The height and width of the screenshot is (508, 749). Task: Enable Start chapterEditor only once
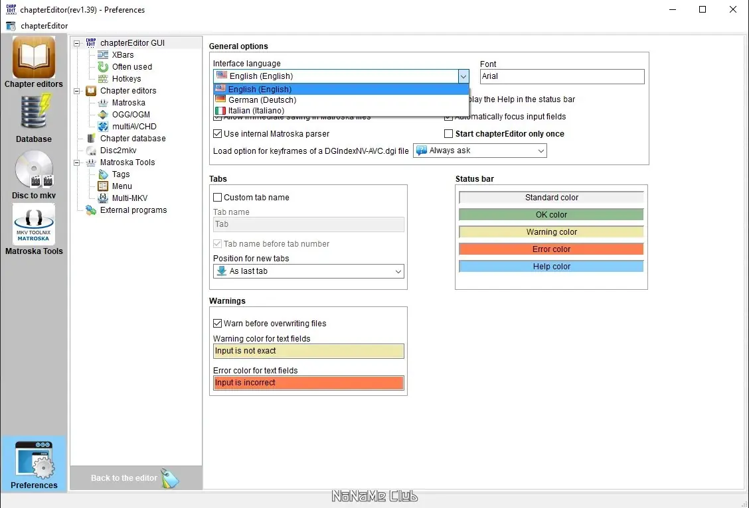449,133
